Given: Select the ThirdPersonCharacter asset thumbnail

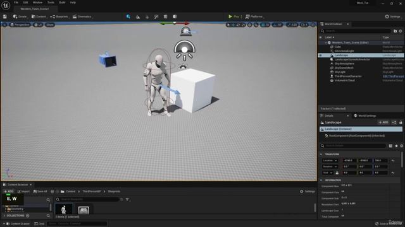Looking at the screenshot, I should 64,209.
